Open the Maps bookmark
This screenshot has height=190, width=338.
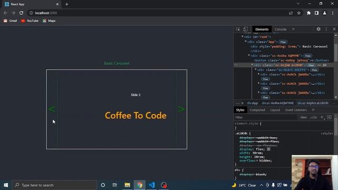(x=49, y=21)
